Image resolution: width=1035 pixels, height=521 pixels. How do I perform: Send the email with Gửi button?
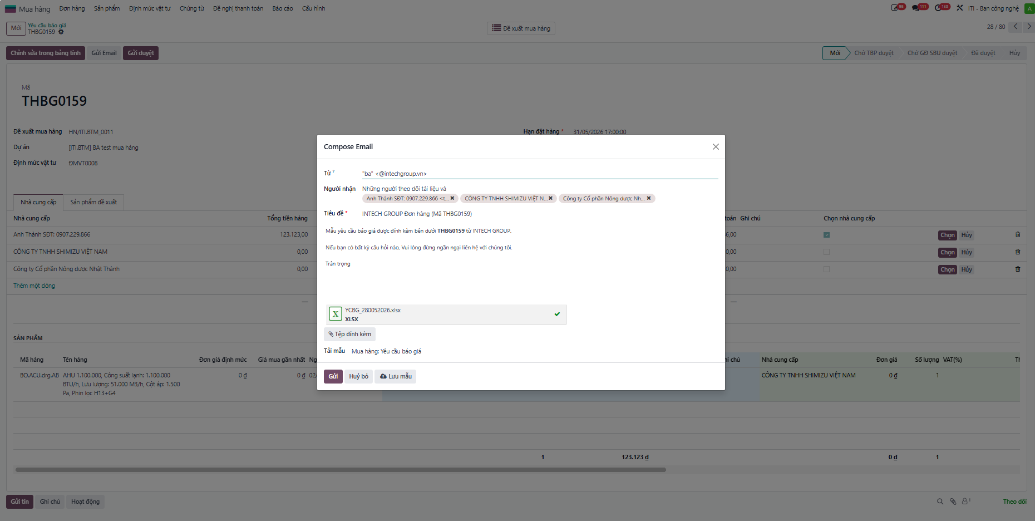pyautogui.click(x=333, y=376)
